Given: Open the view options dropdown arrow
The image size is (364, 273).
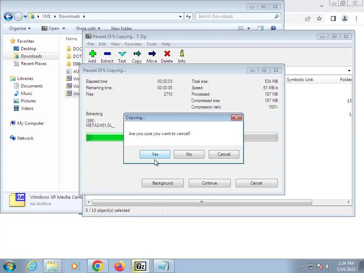Looking at the screenshot, I should 248,28.
